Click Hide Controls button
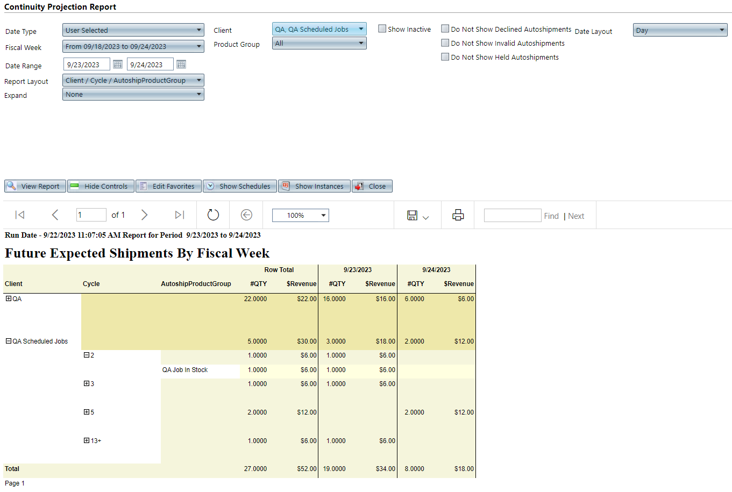Screen dimensions: 732x492 101,186
